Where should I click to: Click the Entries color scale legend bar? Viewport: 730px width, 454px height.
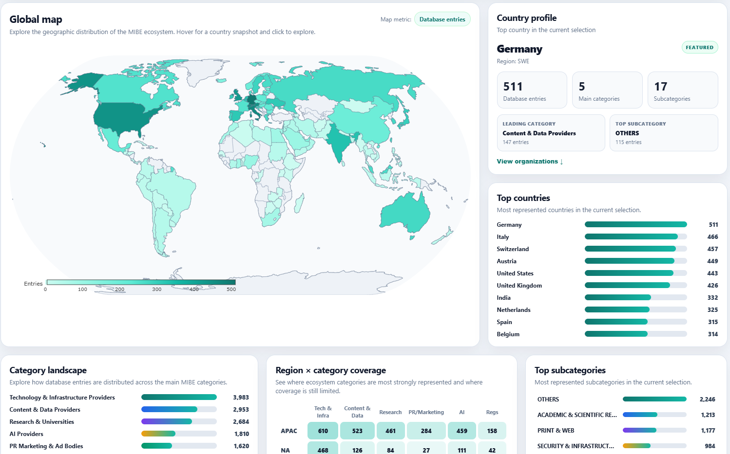click(141, 282)
